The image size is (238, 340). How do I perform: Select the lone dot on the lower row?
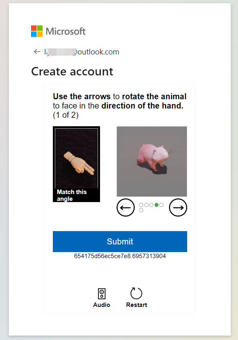point(141,210)
